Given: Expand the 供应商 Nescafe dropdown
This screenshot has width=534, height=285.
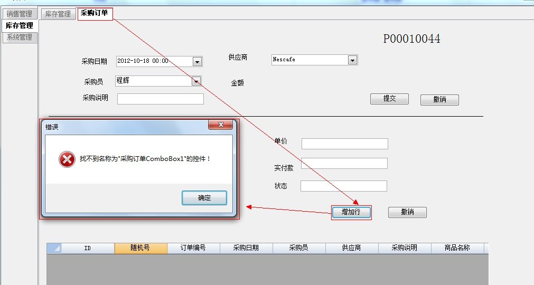Looking at the screenshot, I should click(352, 60).
